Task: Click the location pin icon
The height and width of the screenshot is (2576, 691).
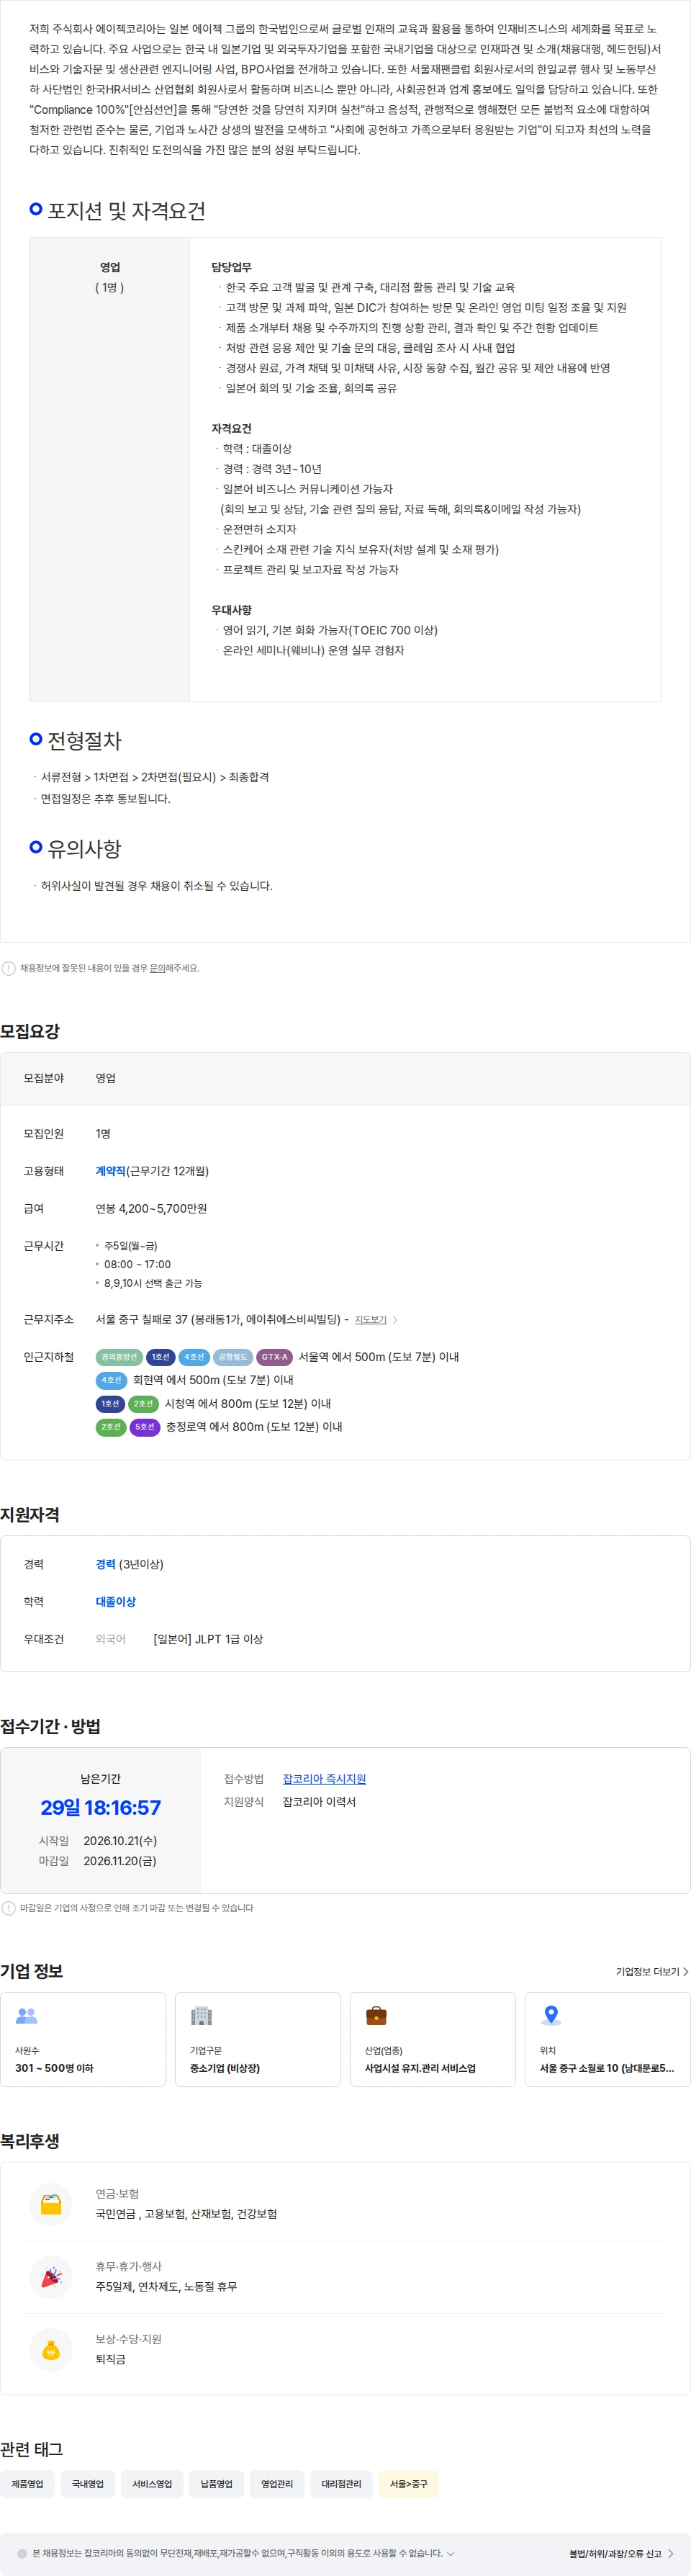Action: [x=551, y=2016]
